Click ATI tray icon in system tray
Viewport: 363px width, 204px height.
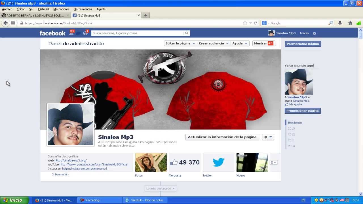342,200
